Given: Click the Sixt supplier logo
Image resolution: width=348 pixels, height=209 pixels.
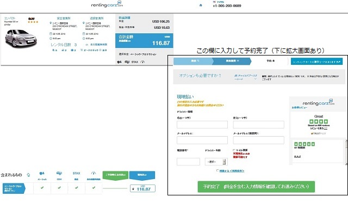Looking at the screenshot, I should [x=32, y=19].
